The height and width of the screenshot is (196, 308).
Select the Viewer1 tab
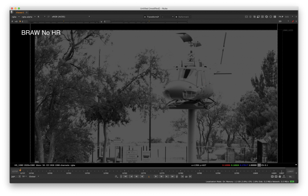pos(20,13)
